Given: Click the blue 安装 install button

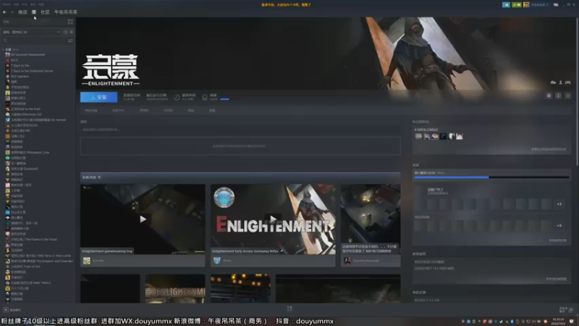Looking at the screenshot, I should [x=99, y=97].
